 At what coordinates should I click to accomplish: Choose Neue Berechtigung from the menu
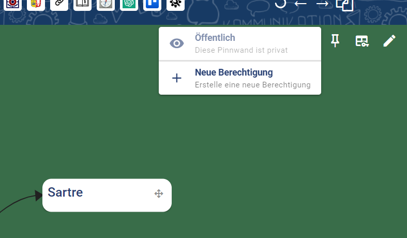pyautogui.click(x=240, y=78)
